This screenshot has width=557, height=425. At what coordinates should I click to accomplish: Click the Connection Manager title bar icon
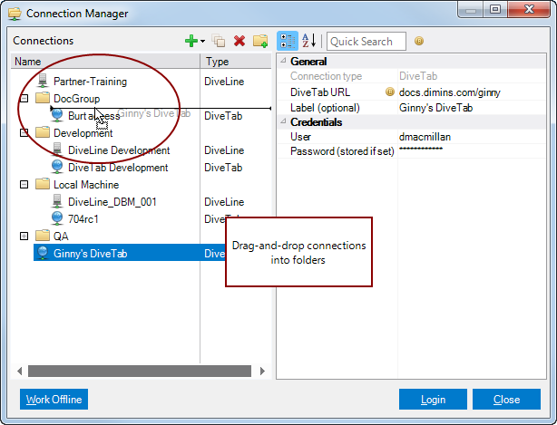(15, 14)
